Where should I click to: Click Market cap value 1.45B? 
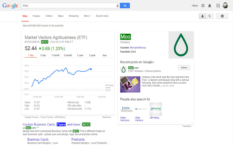(x=87, y=102)
